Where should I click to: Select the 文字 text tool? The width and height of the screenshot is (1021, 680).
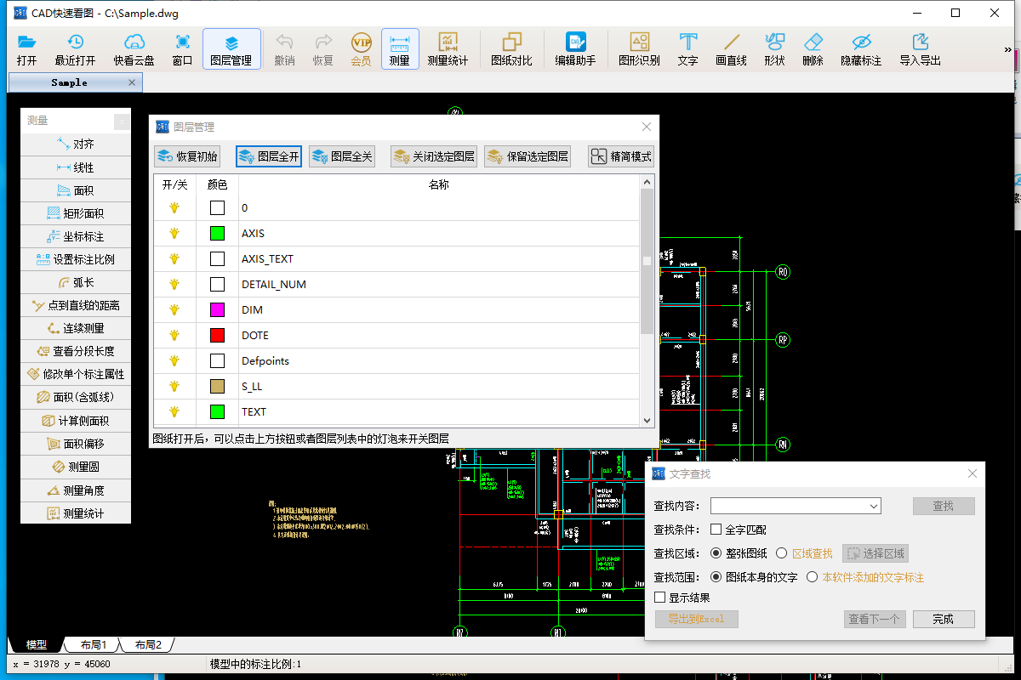(x=687, y=49)
